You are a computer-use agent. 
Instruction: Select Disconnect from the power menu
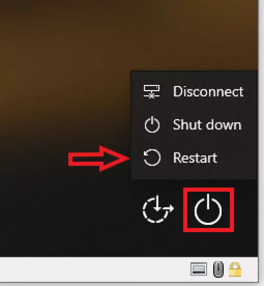click(x=194, y=92)
